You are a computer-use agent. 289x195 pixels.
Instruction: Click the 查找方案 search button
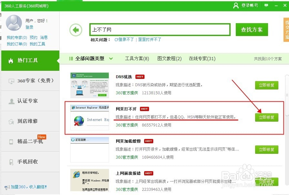pyautogui.click(x=252, y=30)
